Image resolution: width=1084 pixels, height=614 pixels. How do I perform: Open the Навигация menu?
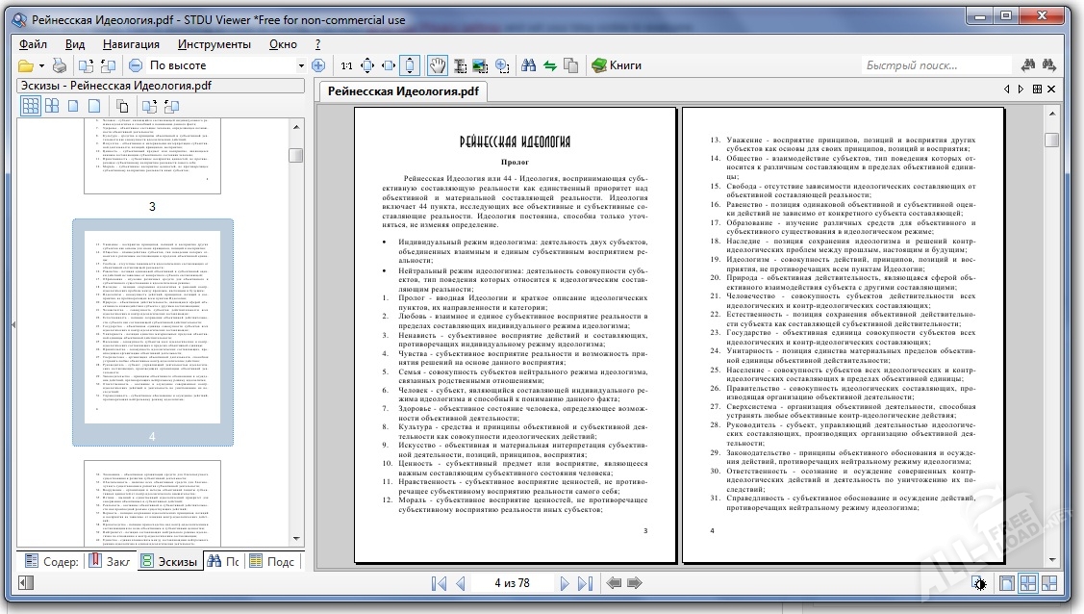coord(131,44)
